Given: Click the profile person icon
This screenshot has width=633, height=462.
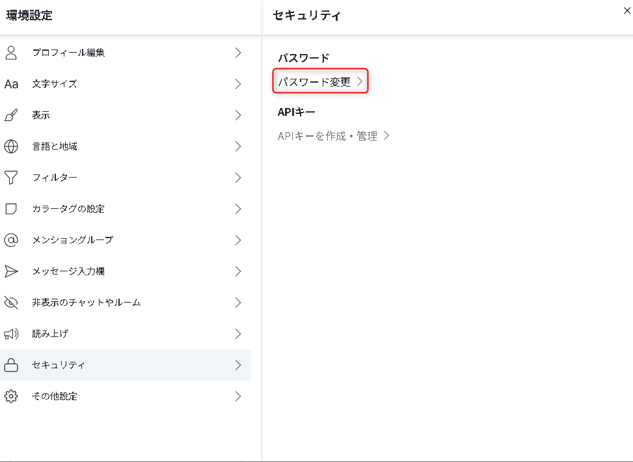Looking at the screenshot, I should 11,53.
